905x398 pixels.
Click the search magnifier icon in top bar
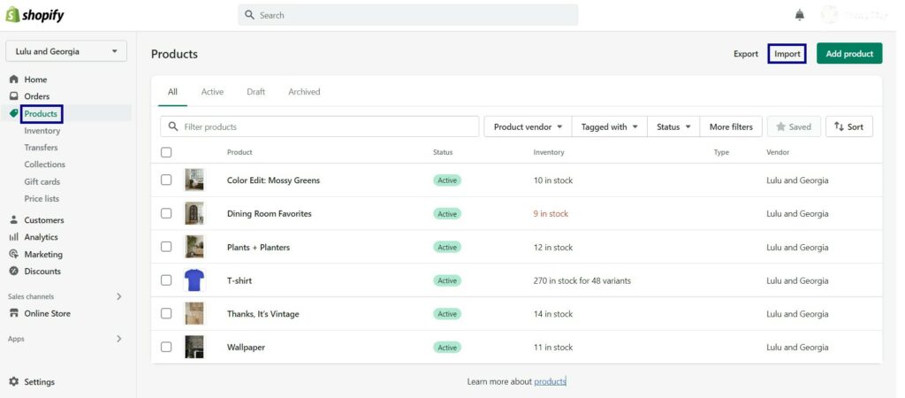pyautogui.click(x=249, y=15)
